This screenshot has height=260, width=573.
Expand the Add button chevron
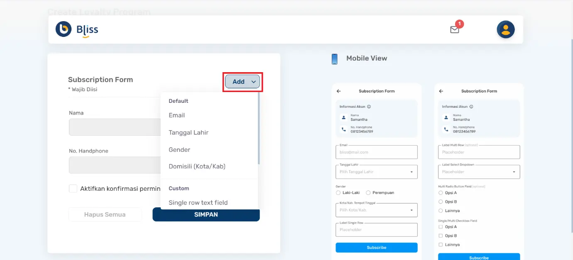(254, 81)
